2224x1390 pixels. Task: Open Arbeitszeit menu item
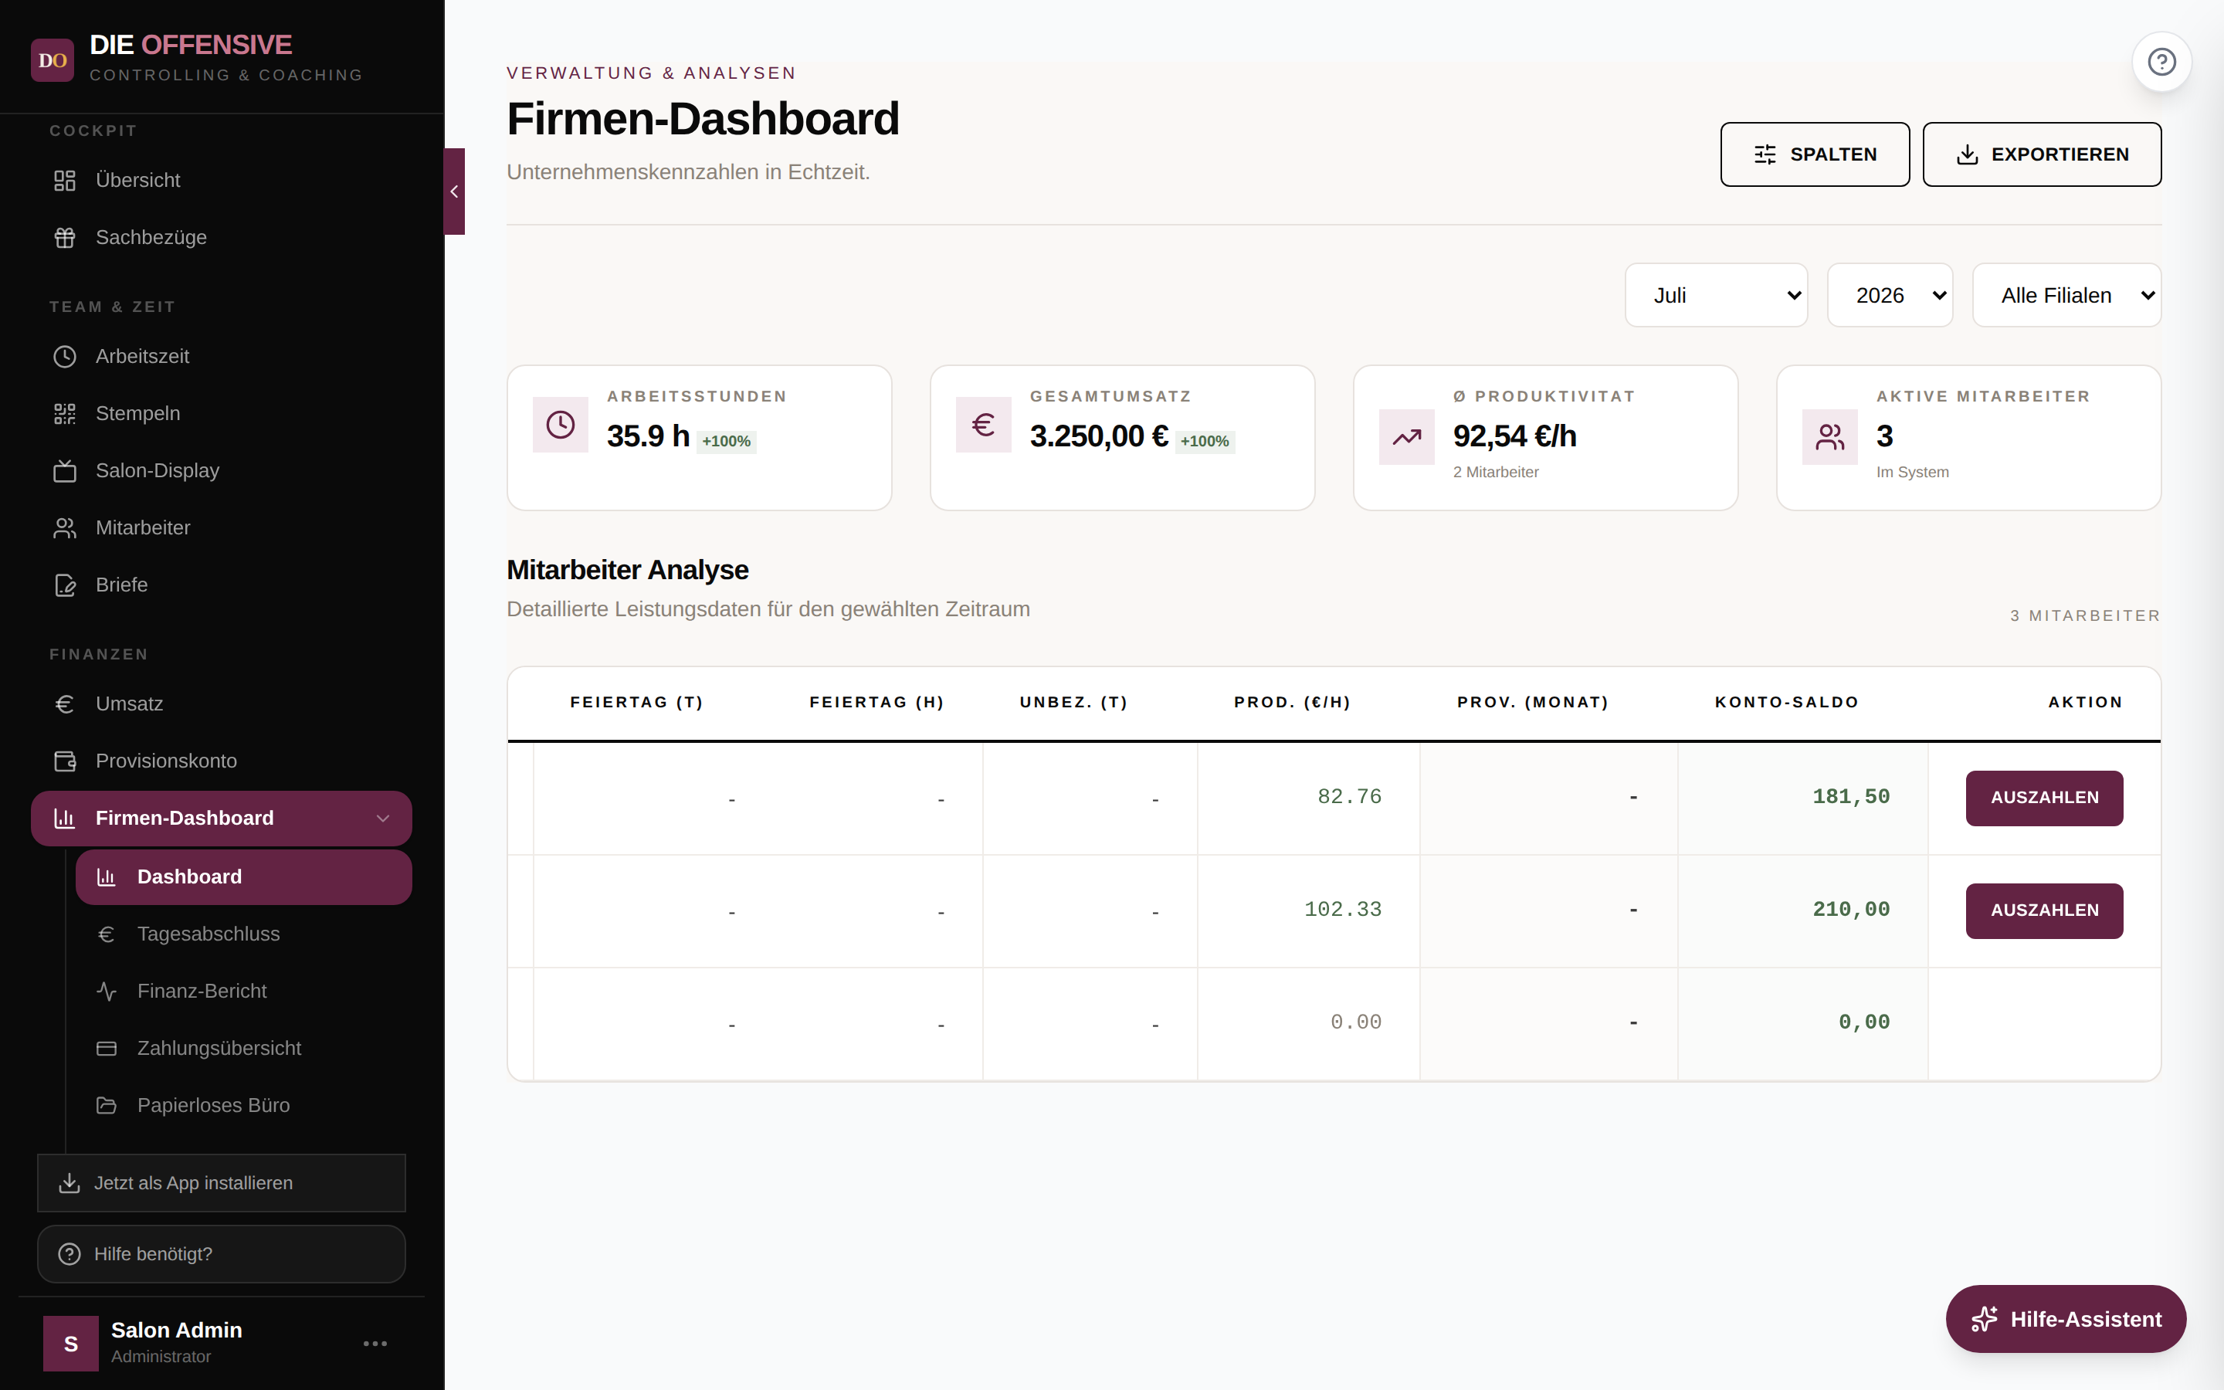click(x=221, y=357)
